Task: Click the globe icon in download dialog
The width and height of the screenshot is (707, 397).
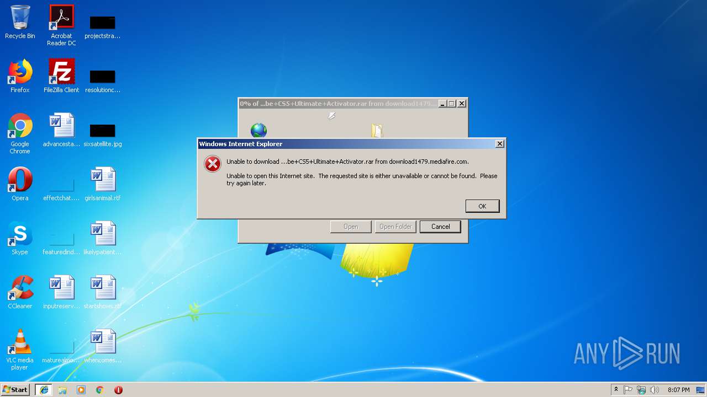Action: click(258, 131)
